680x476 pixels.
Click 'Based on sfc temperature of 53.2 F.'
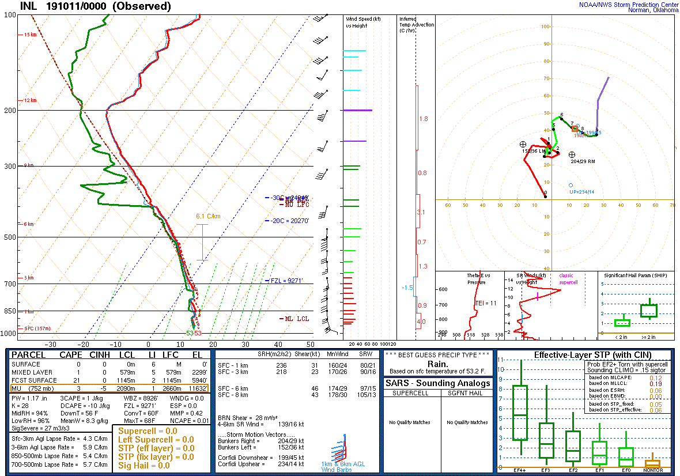click(x=437, y=371)
